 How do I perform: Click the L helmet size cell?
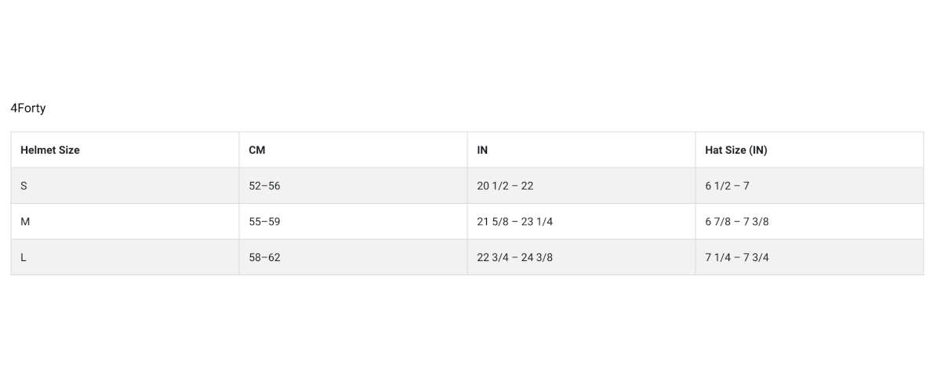click(x=24, y=257)
